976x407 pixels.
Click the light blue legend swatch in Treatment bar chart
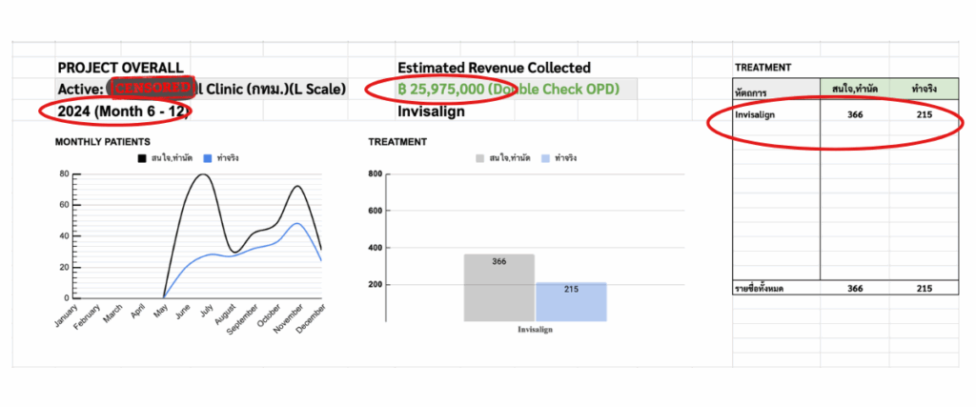click(x=546, y=158)
